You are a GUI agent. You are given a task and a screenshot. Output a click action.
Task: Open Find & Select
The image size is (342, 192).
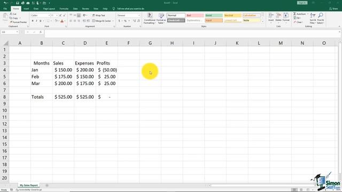321,19
